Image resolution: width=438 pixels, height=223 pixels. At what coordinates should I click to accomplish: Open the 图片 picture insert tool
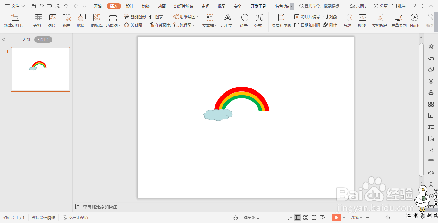click(53, 21)
